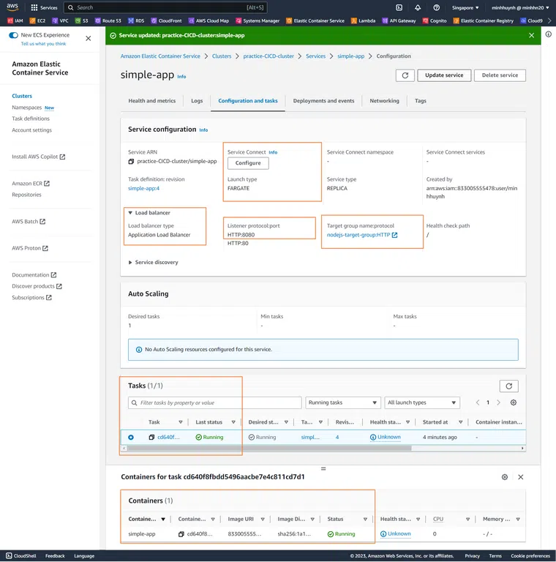
Task: Select Configuration and tasks tab
Action: [248, 101]
